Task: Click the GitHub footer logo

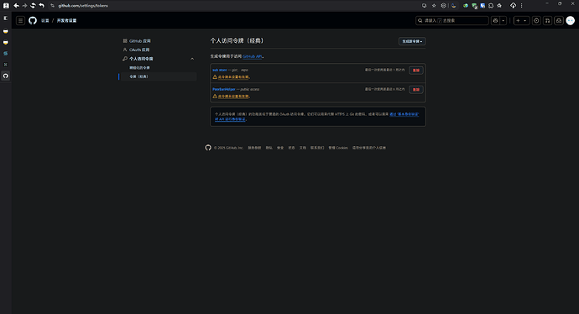Action: [x=208, y=148]
